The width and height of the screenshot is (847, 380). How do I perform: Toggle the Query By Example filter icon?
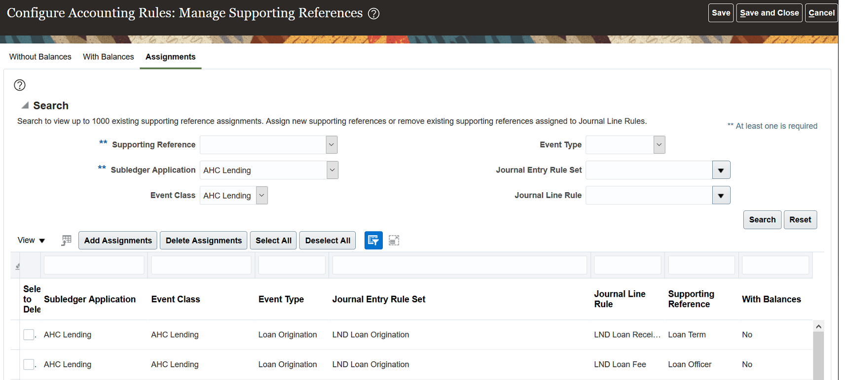click(373, 241)
